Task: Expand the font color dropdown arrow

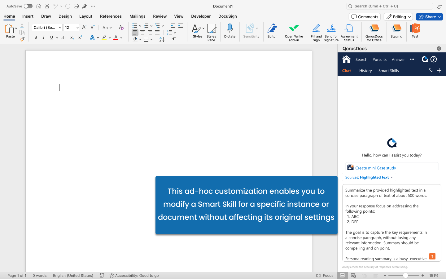Action: coord(121,38)
